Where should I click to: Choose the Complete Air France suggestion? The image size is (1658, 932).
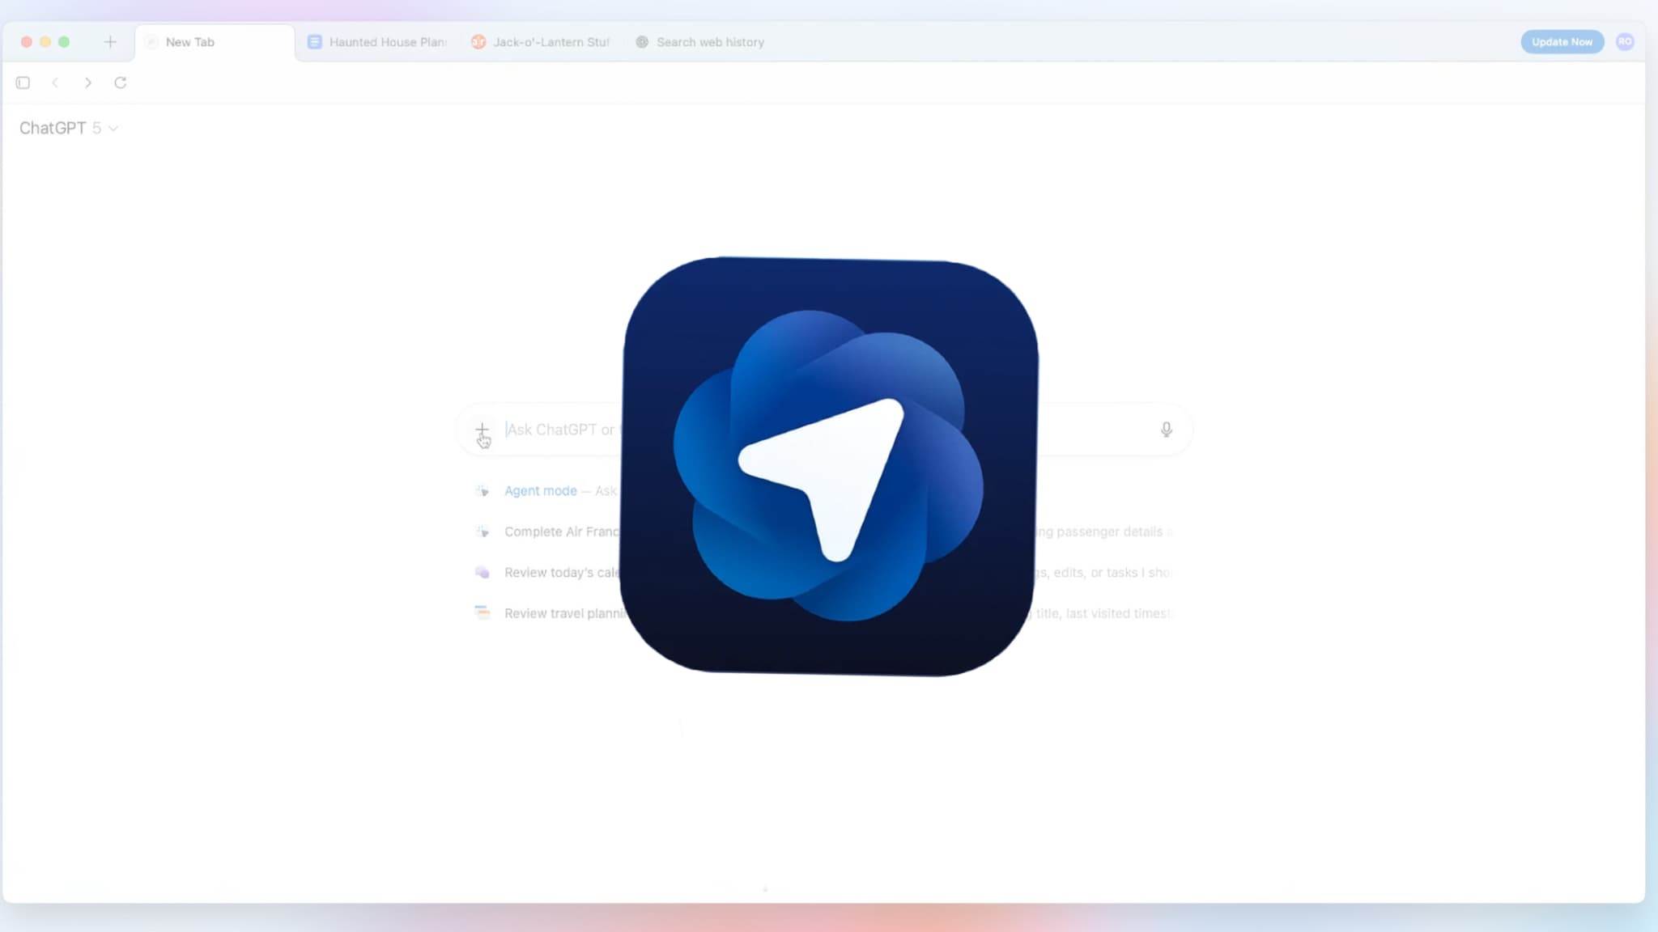pos(560,532)
